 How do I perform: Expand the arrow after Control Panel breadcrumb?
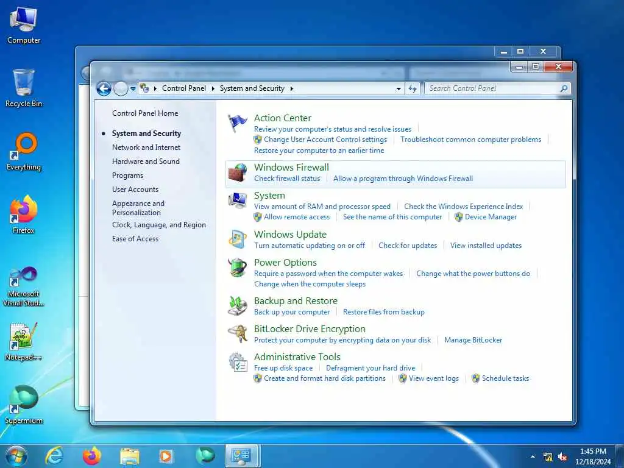point(213,88)
